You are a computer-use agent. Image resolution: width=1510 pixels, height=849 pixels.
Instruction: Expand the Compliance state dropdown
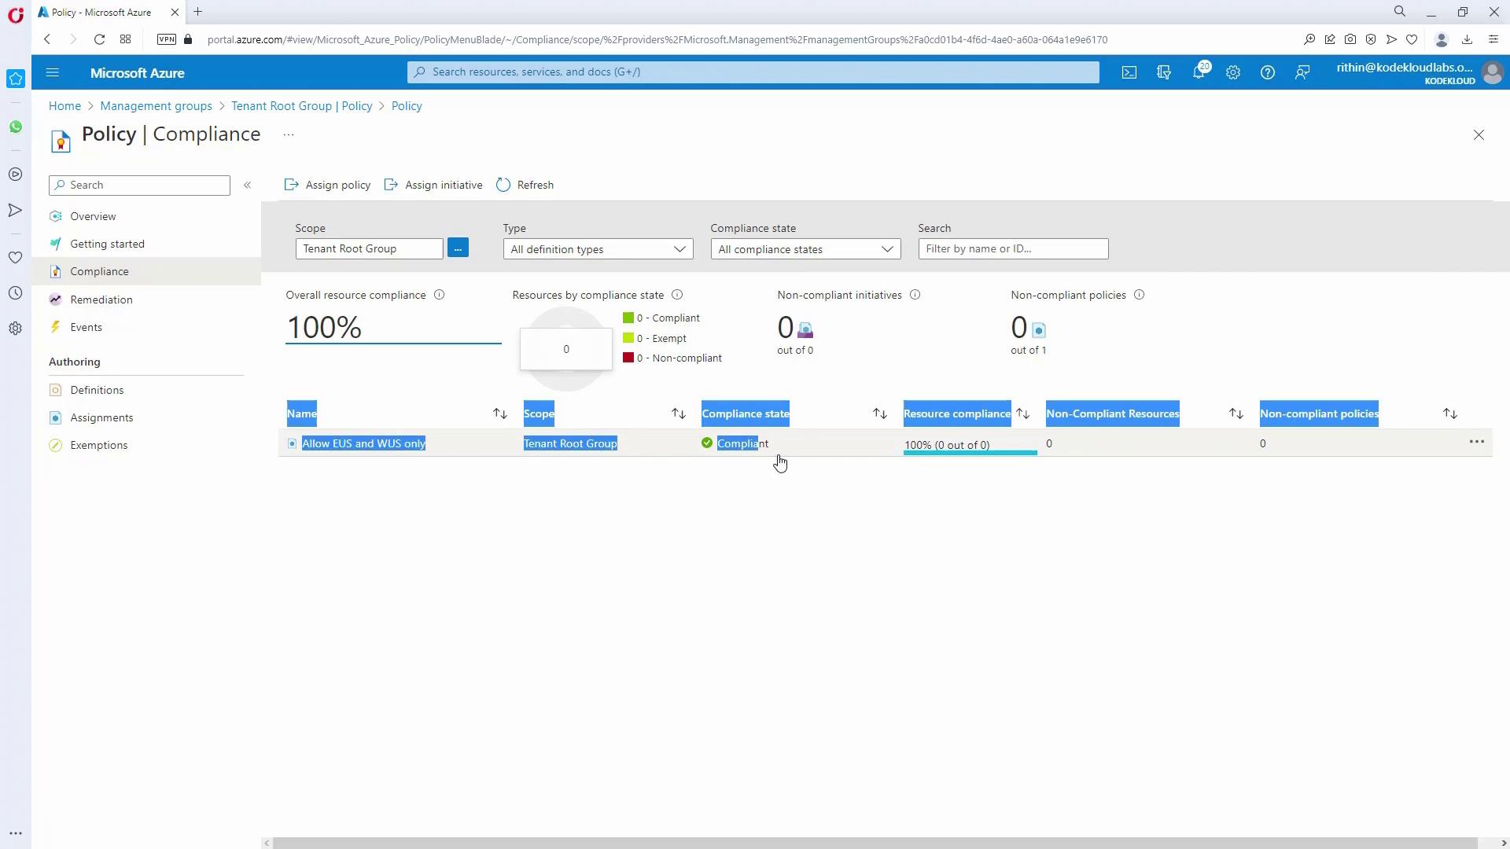point(805,249)
